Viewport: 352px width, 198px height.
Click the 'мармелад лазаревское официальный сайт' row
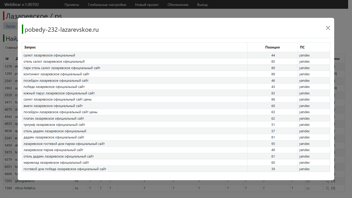click(x=56, y=163)
